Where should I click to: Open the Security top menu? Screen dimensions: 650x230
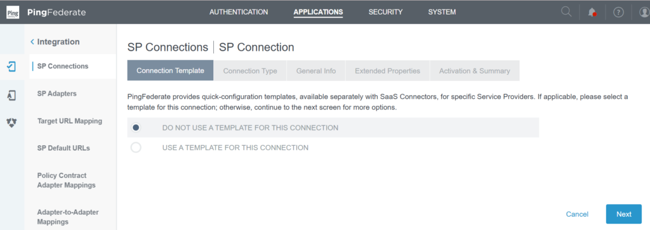pos(385,12)
